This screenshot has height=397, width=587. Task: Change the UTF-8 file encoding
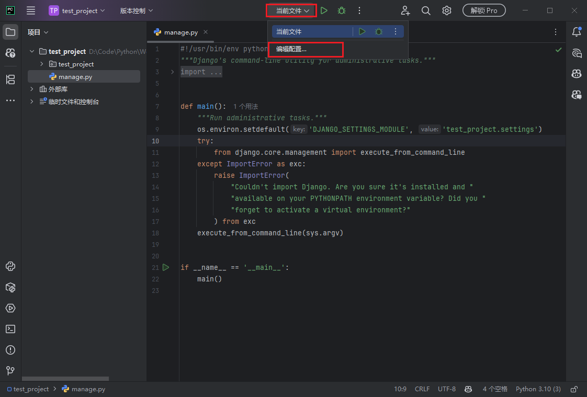click(x=447, y=389)
